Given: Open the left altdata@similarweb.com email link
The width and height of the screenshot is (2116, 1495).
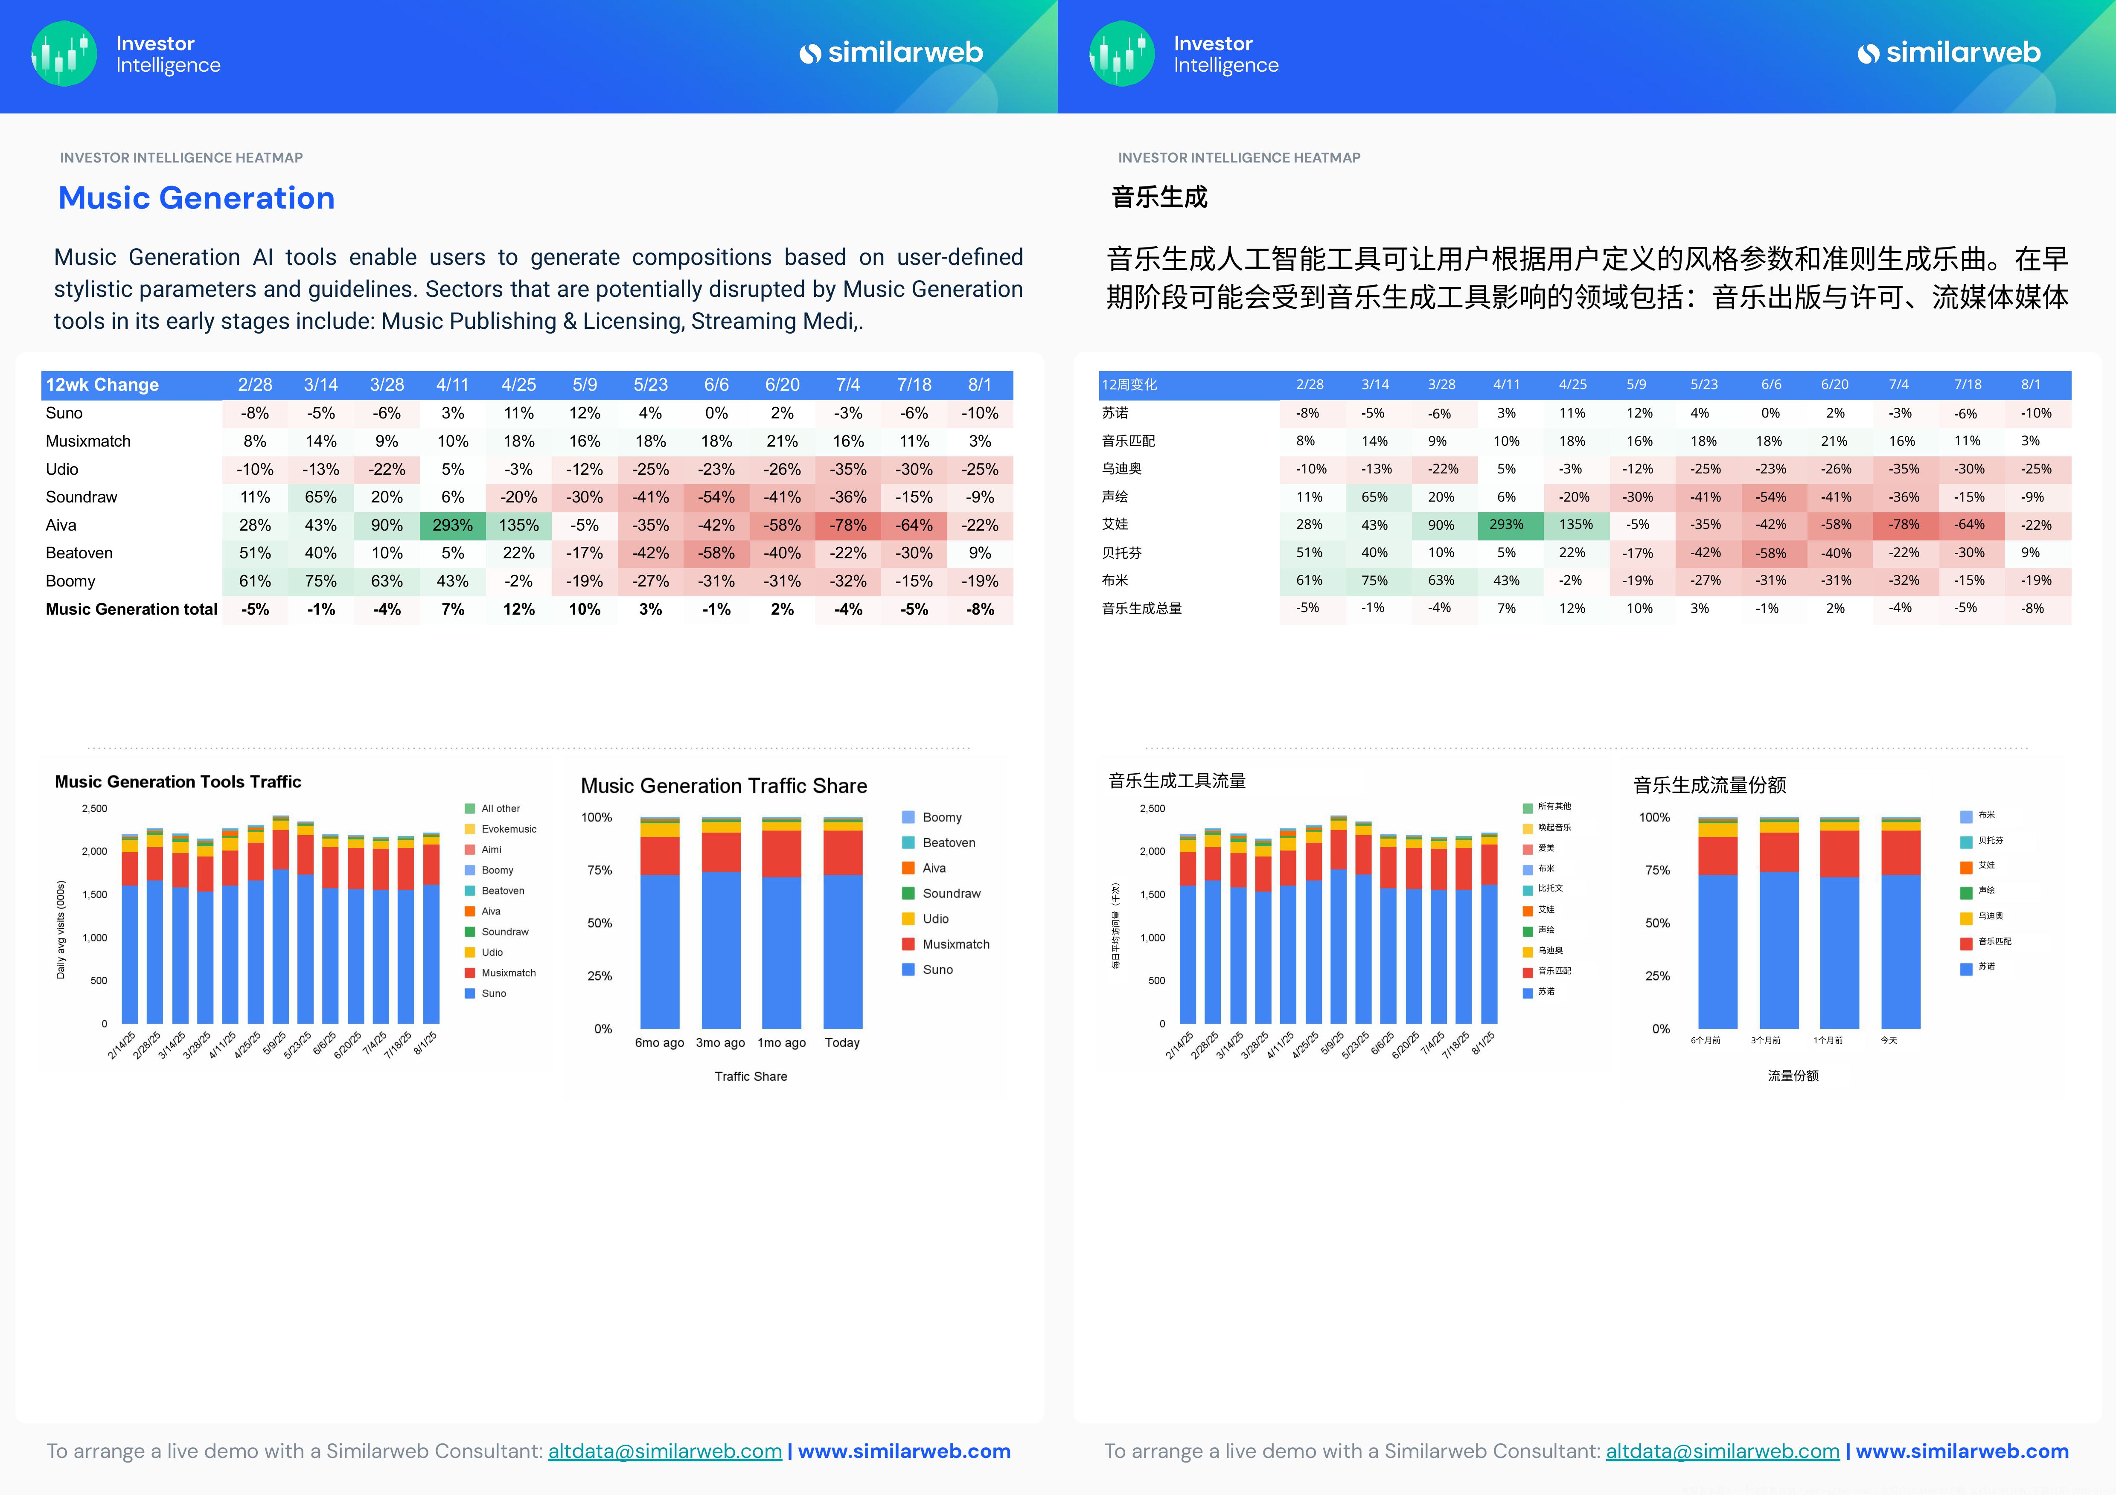Looking at the screenshot, I should point(664,1451).
